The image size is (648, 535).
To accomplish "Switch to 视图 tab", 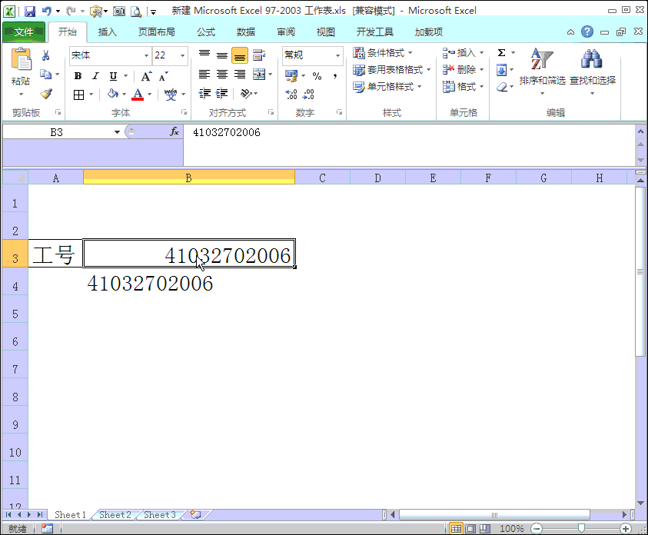I will (326, 32).
